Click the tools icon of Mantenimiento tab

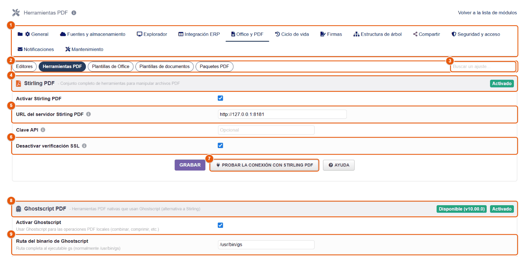[x=68, y=49]
